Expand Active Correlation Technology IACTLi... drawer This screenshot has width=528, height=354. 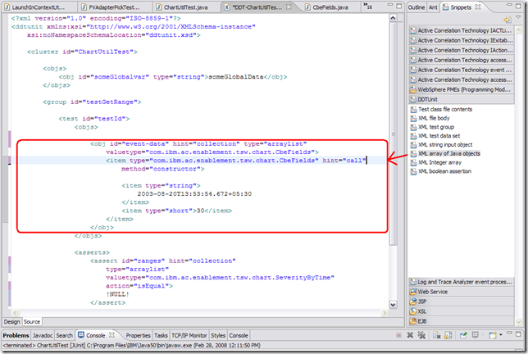[461, 30]
